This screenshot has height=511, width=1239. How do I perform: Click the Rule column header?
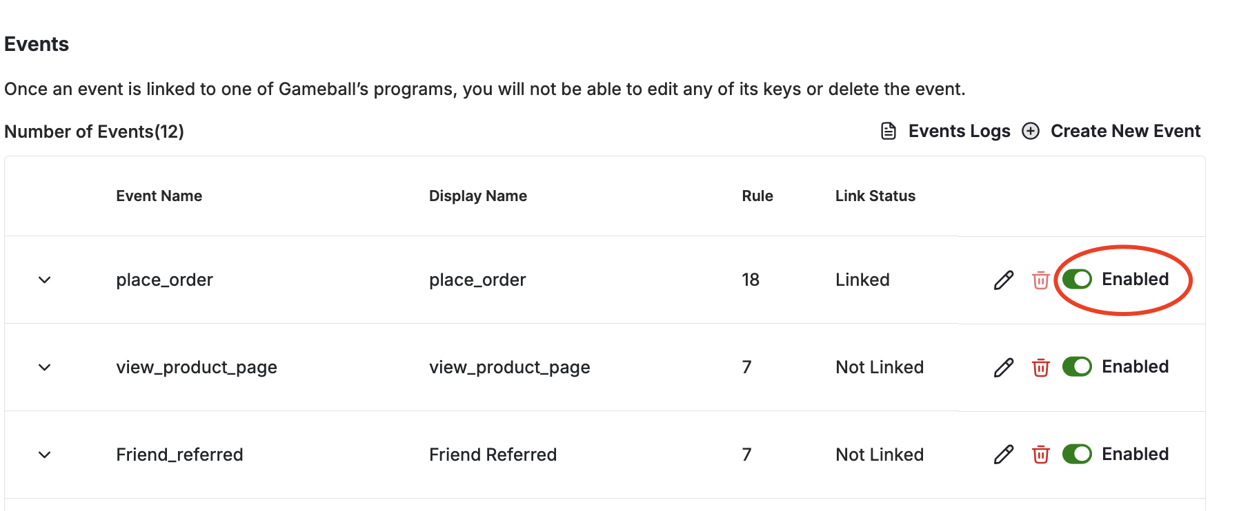tap(757, 196)
